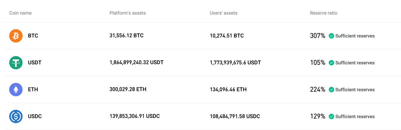The image size is (401, 130).
Task: Click the 129% USDC reserve ratio
Action: click(x=318, y=117)
